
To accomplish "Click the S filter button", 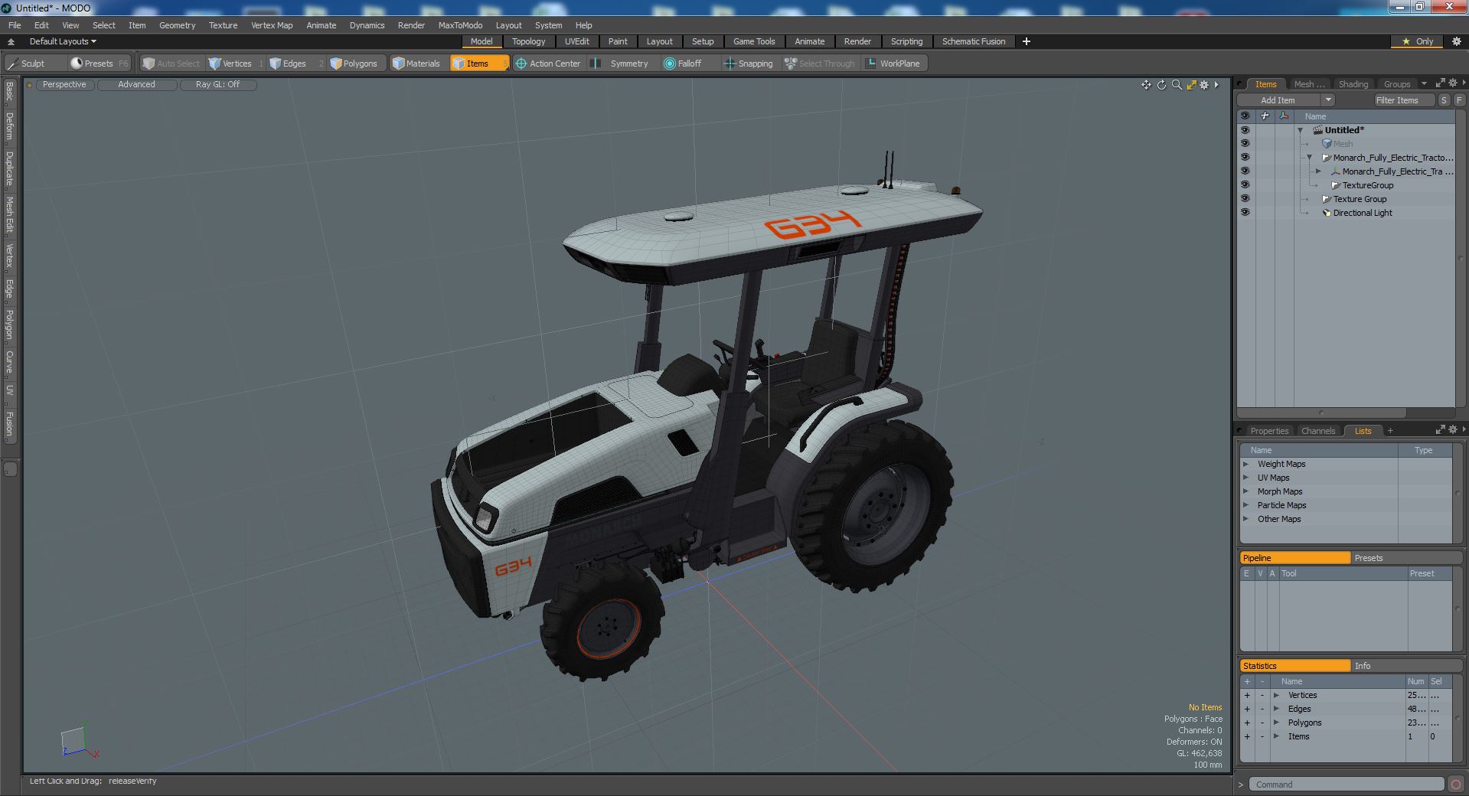I will 1444,100.
